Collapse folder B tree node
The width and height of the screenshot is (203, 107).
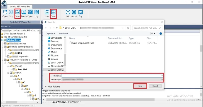pyautogui.click(x=14, y=79)
